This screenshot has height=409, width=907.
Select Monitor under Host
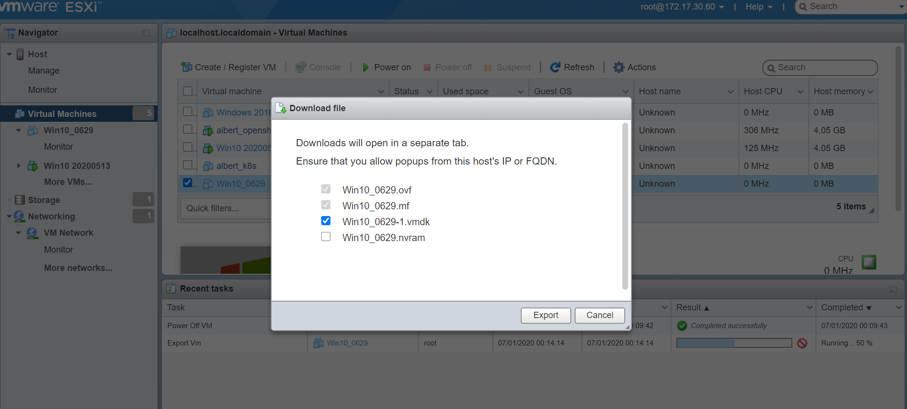(x=42, y=90)
